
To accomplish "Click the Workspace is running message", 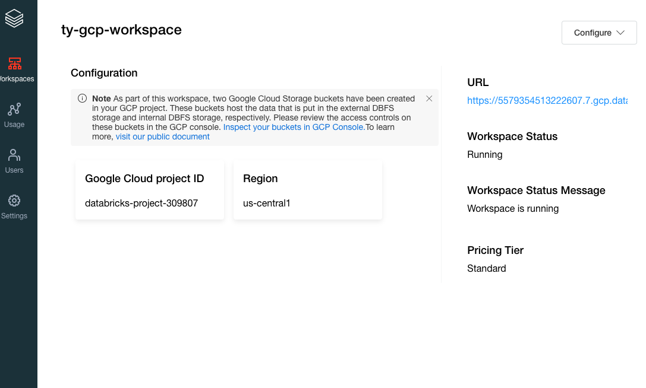I will click(x=513, y=209).
